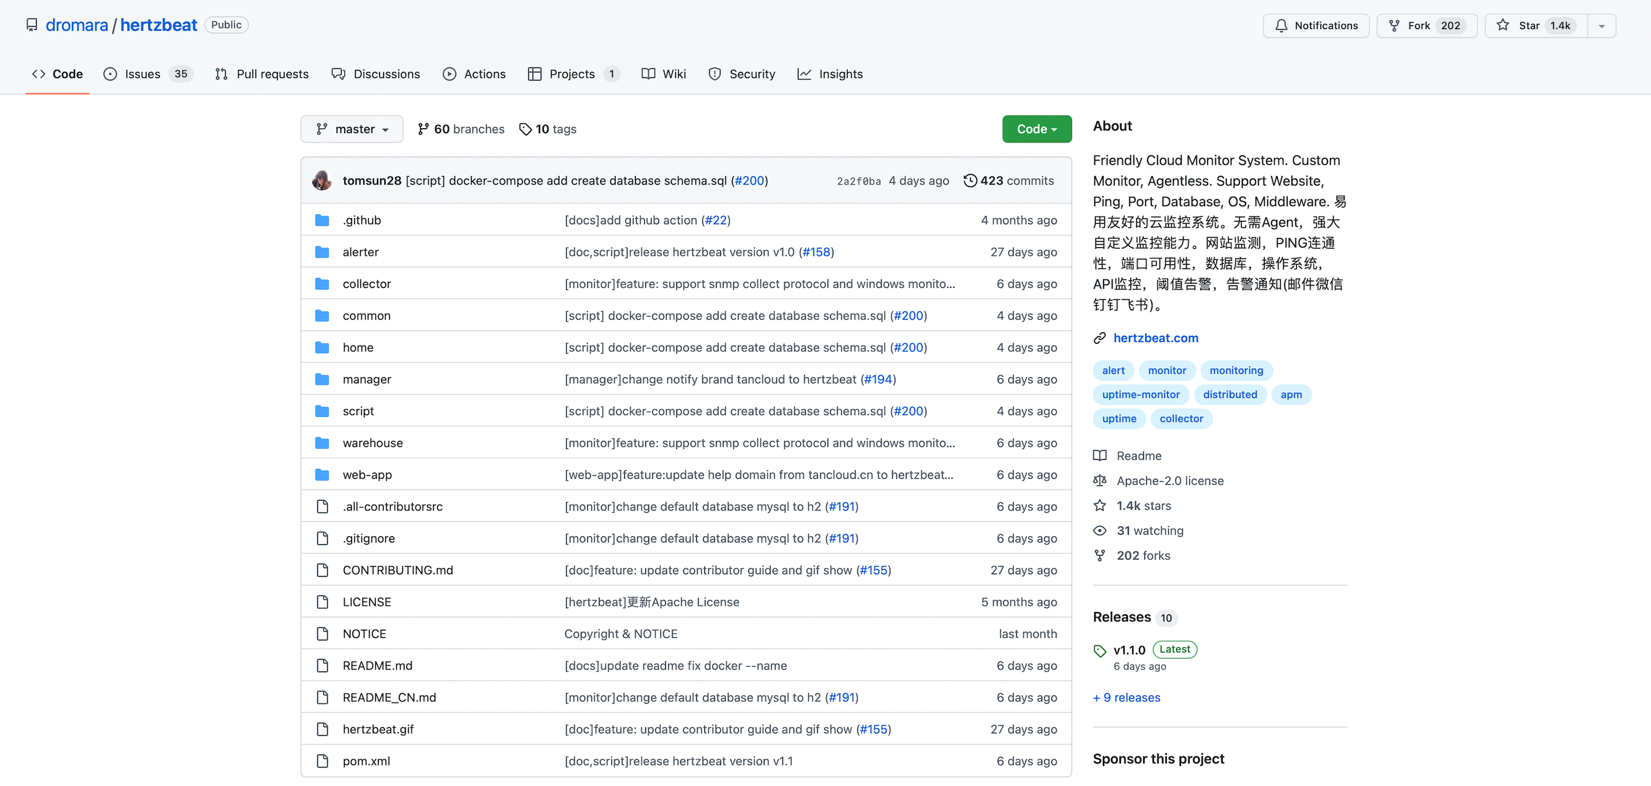Click the Fork repository icon
The width and height of the screenshot is (1651, 786).
1394,25
